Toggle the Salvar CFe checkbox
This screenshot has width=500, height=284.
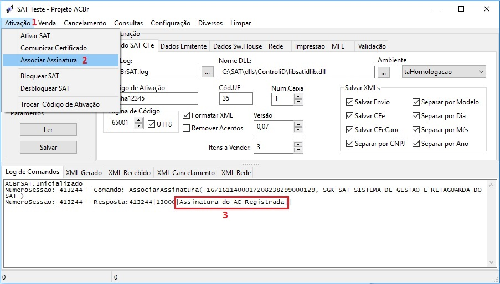click(349, 116)
